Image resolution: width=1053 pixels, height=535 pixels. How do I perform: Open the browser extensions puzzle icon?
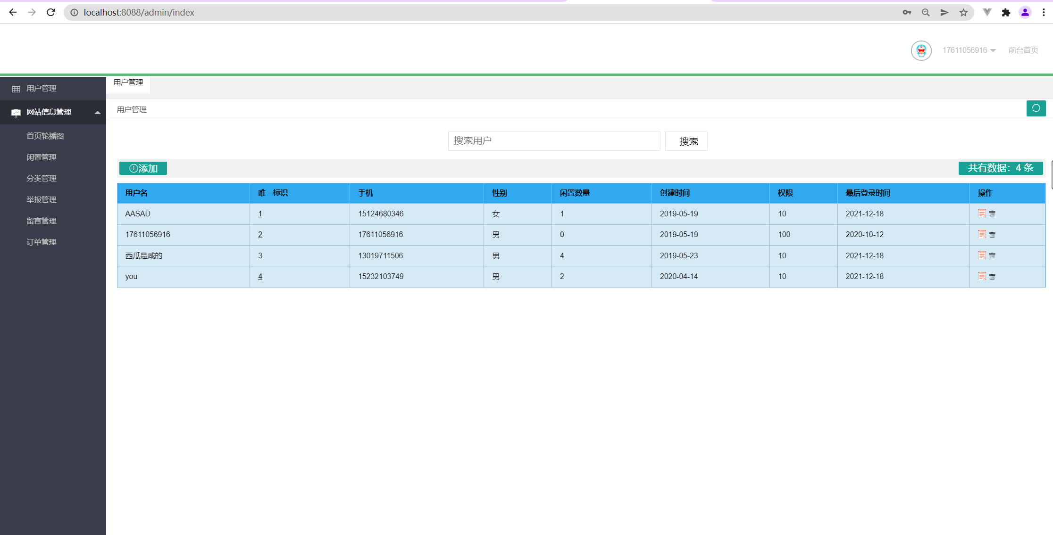[x=1006, y=13]
